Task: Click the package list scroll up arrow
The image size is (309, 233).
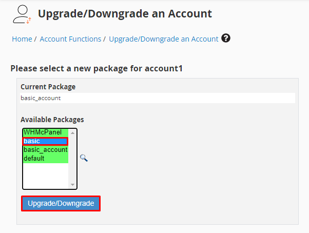Action: [72, 133]
